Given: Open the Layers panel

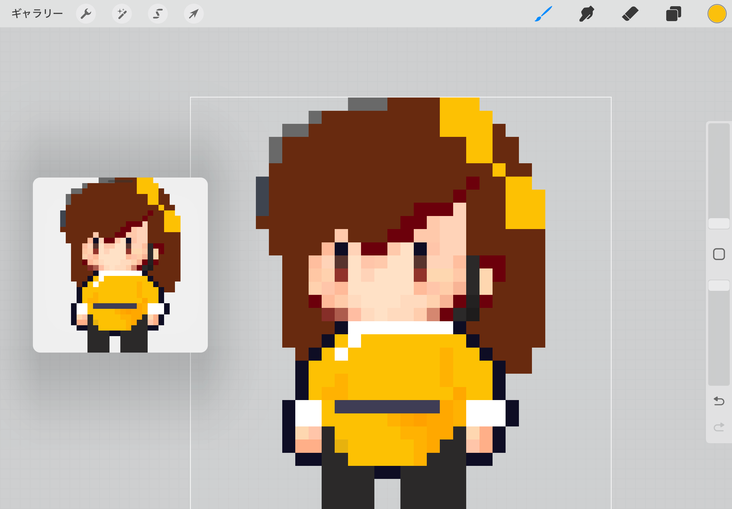Looking at the screenshot, I should point(673,14).
